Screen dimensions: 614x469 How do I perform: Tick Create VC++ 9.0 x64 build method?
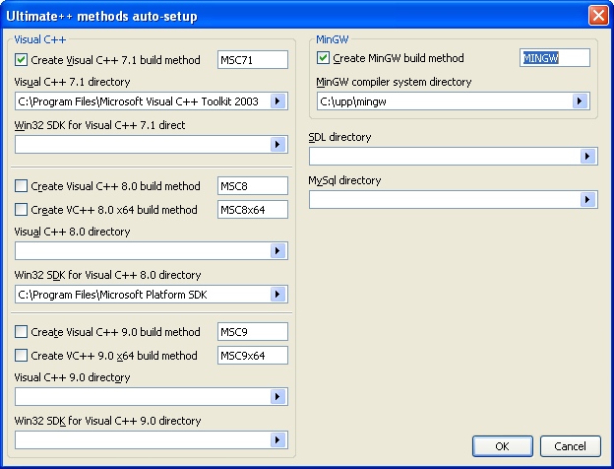[22, 356]
